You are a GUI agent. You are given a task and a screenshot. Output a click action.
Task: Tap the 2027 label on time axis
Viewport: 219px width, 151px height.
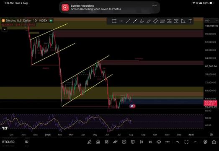[191, 135]
